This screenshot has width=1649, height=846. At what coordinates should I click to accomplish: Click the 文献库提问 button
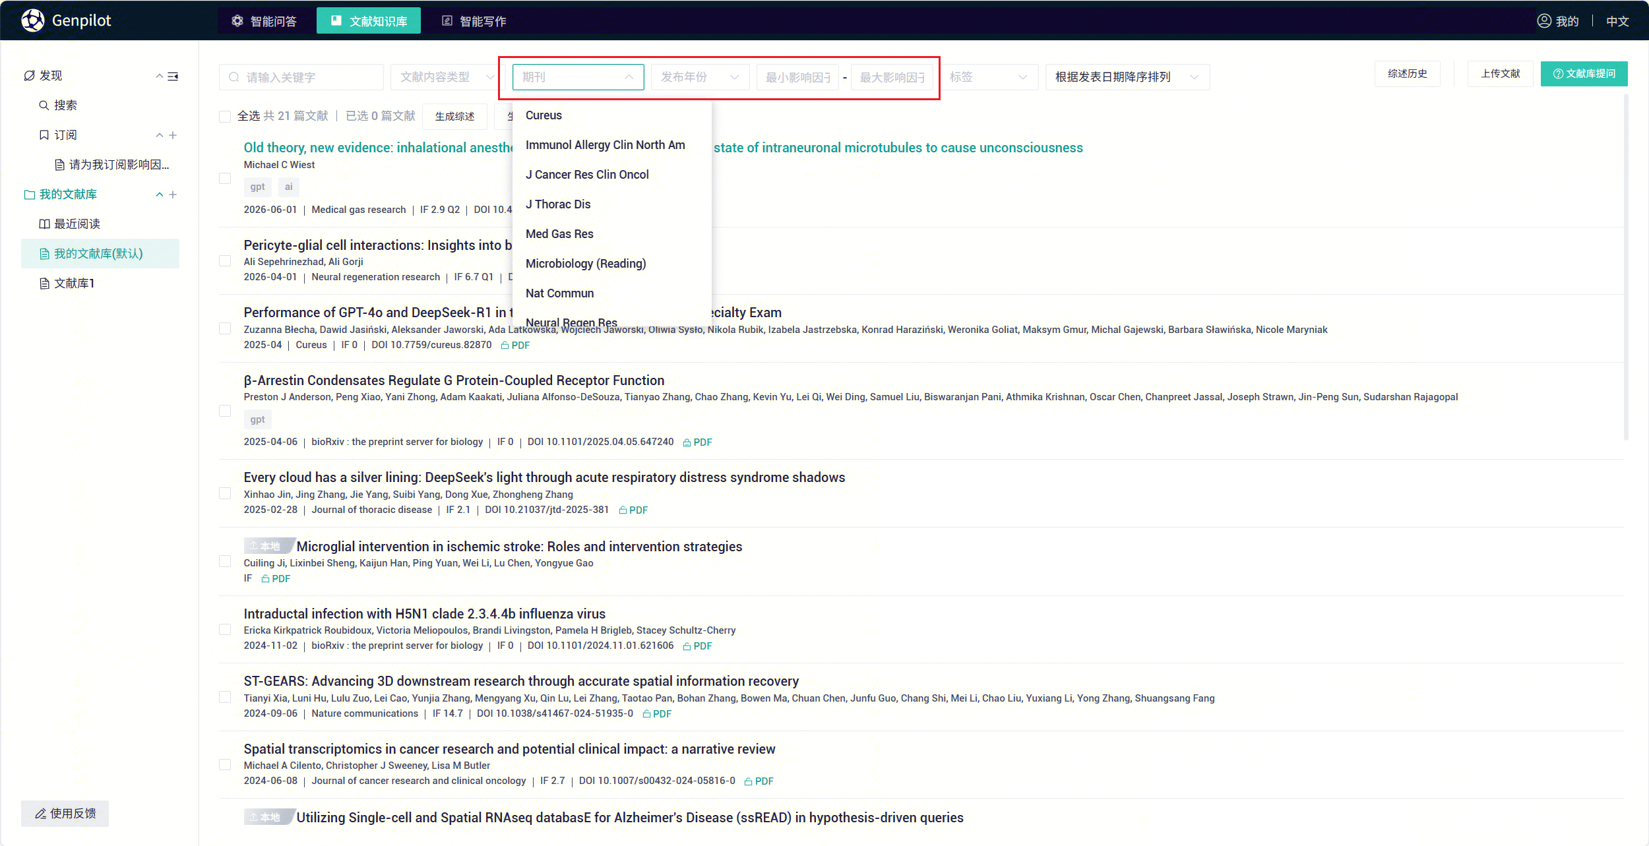1584,74
